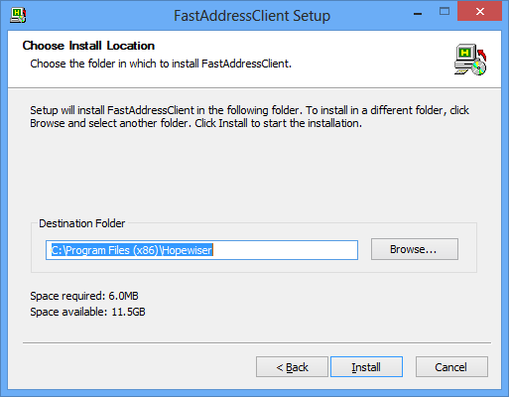
Task: Minimize the FastAddressClient Setup window
Action: click(x=418, y=14)
